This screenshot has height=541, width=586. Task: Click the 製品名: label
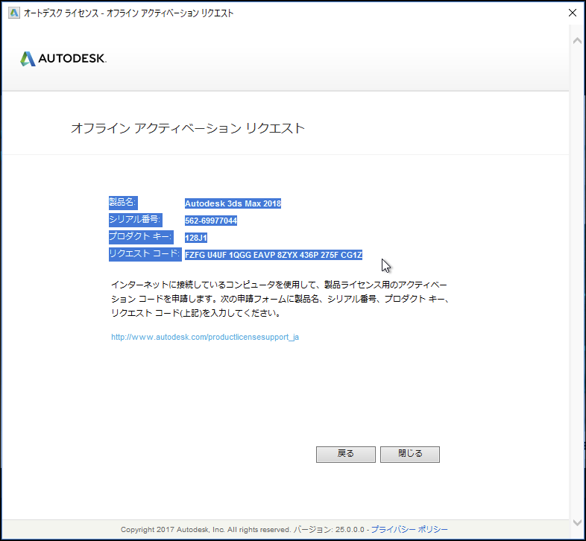point(123,203)
